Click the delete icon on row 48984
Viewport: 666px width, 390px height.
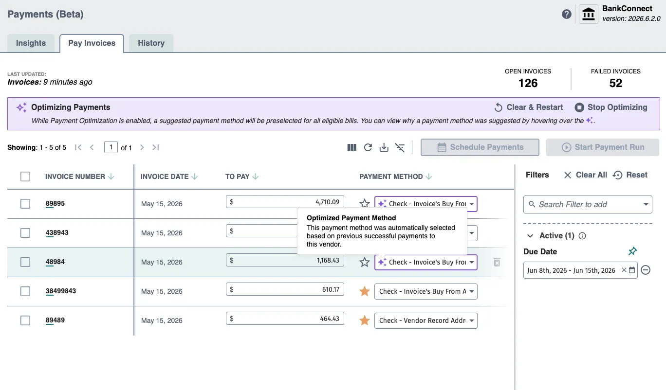(497, 262)
